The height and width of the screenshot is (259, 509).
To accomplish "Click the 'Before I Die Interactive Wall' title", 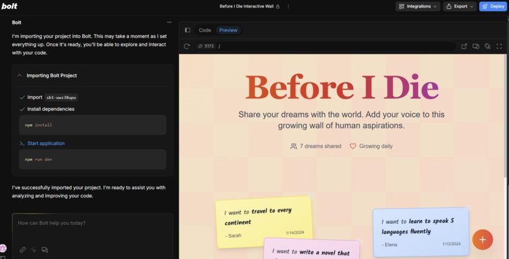I will 246,6.
